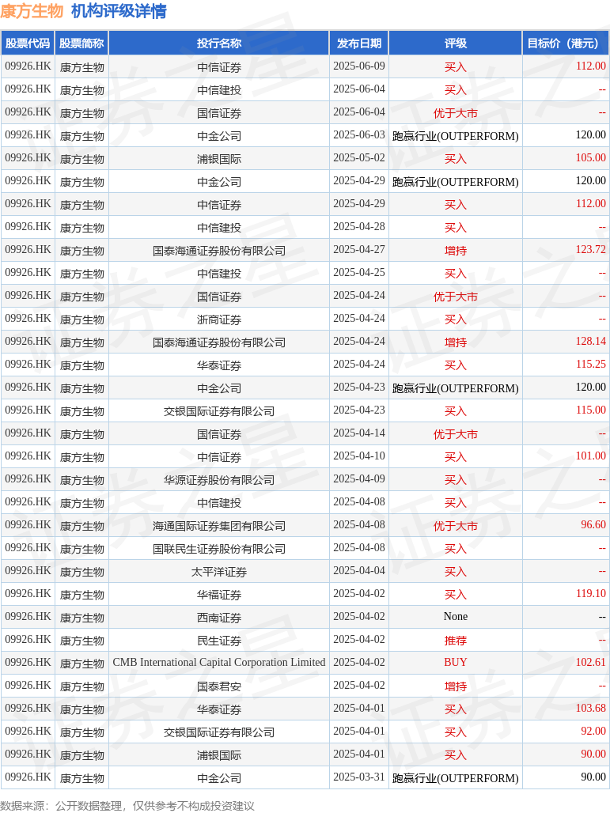Screen dimensions: 610x813
Task: Click target price 115.00
Action: pyautogui.click(x=590, y=410)
